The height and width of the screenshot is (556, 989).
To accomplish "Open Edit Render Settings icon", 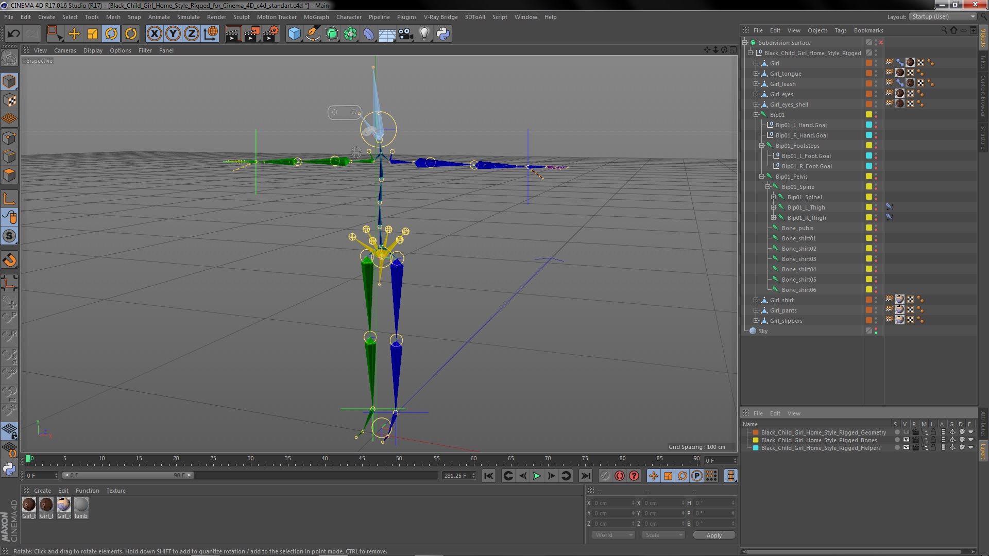I will tap(271, 34).
